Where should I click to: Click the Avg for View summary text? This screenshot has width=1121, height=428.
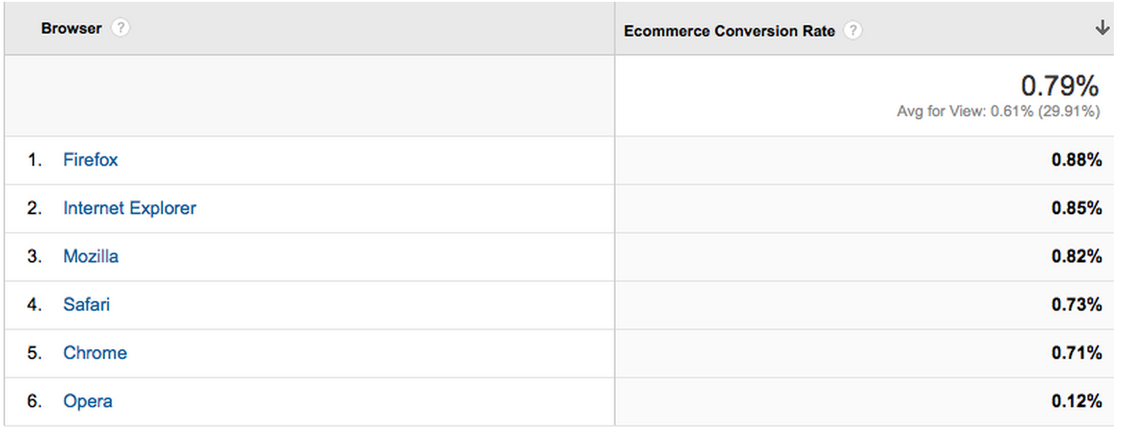[997, 112]
